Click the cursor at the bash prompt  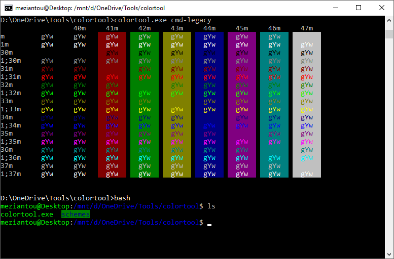point(209,223)
